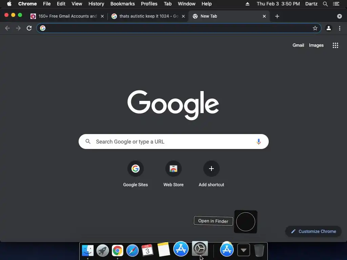Click the forward navigation arrow
This screenshot has width=347, height=260.
(x=18, y=28)
